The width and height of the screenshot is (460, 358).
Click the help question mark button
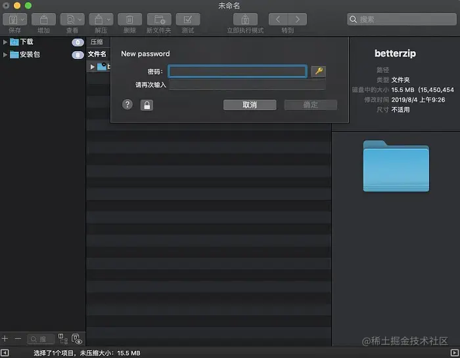pos(127,104)
